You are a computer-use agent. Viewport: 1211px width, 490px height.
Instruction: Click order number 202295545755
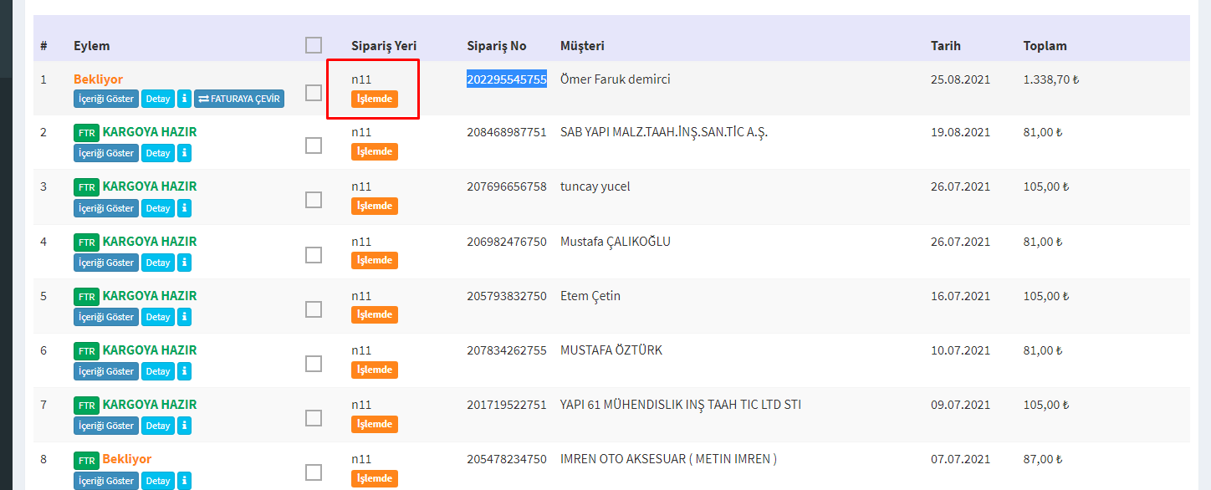[x=506, y=79]
